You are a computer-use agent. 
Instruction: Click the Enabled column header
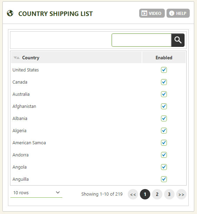tap(164, 58)
